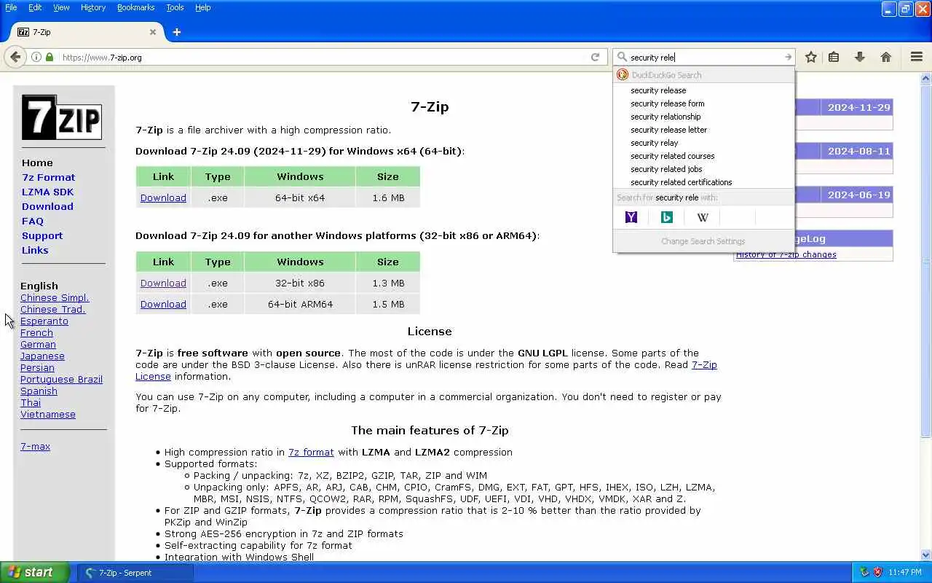This screenshot has height=583, width=932.
Task: Choose suggestion "security related courses"
Action: (703, 156)
